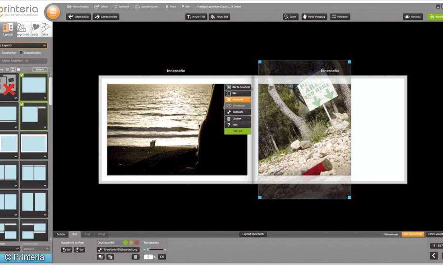The width and height of the screenshot is (443, 265).
Task: Switch to medium grid thumbnail view
Action: point(13,69)
